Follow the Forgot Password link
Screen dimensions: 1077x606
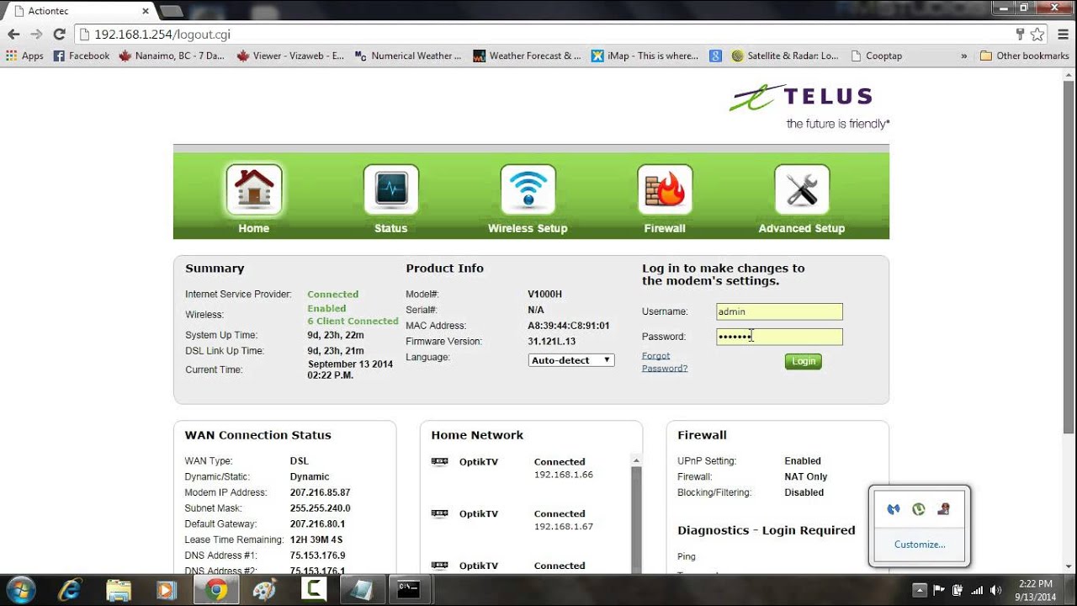[x=665, y=362]
